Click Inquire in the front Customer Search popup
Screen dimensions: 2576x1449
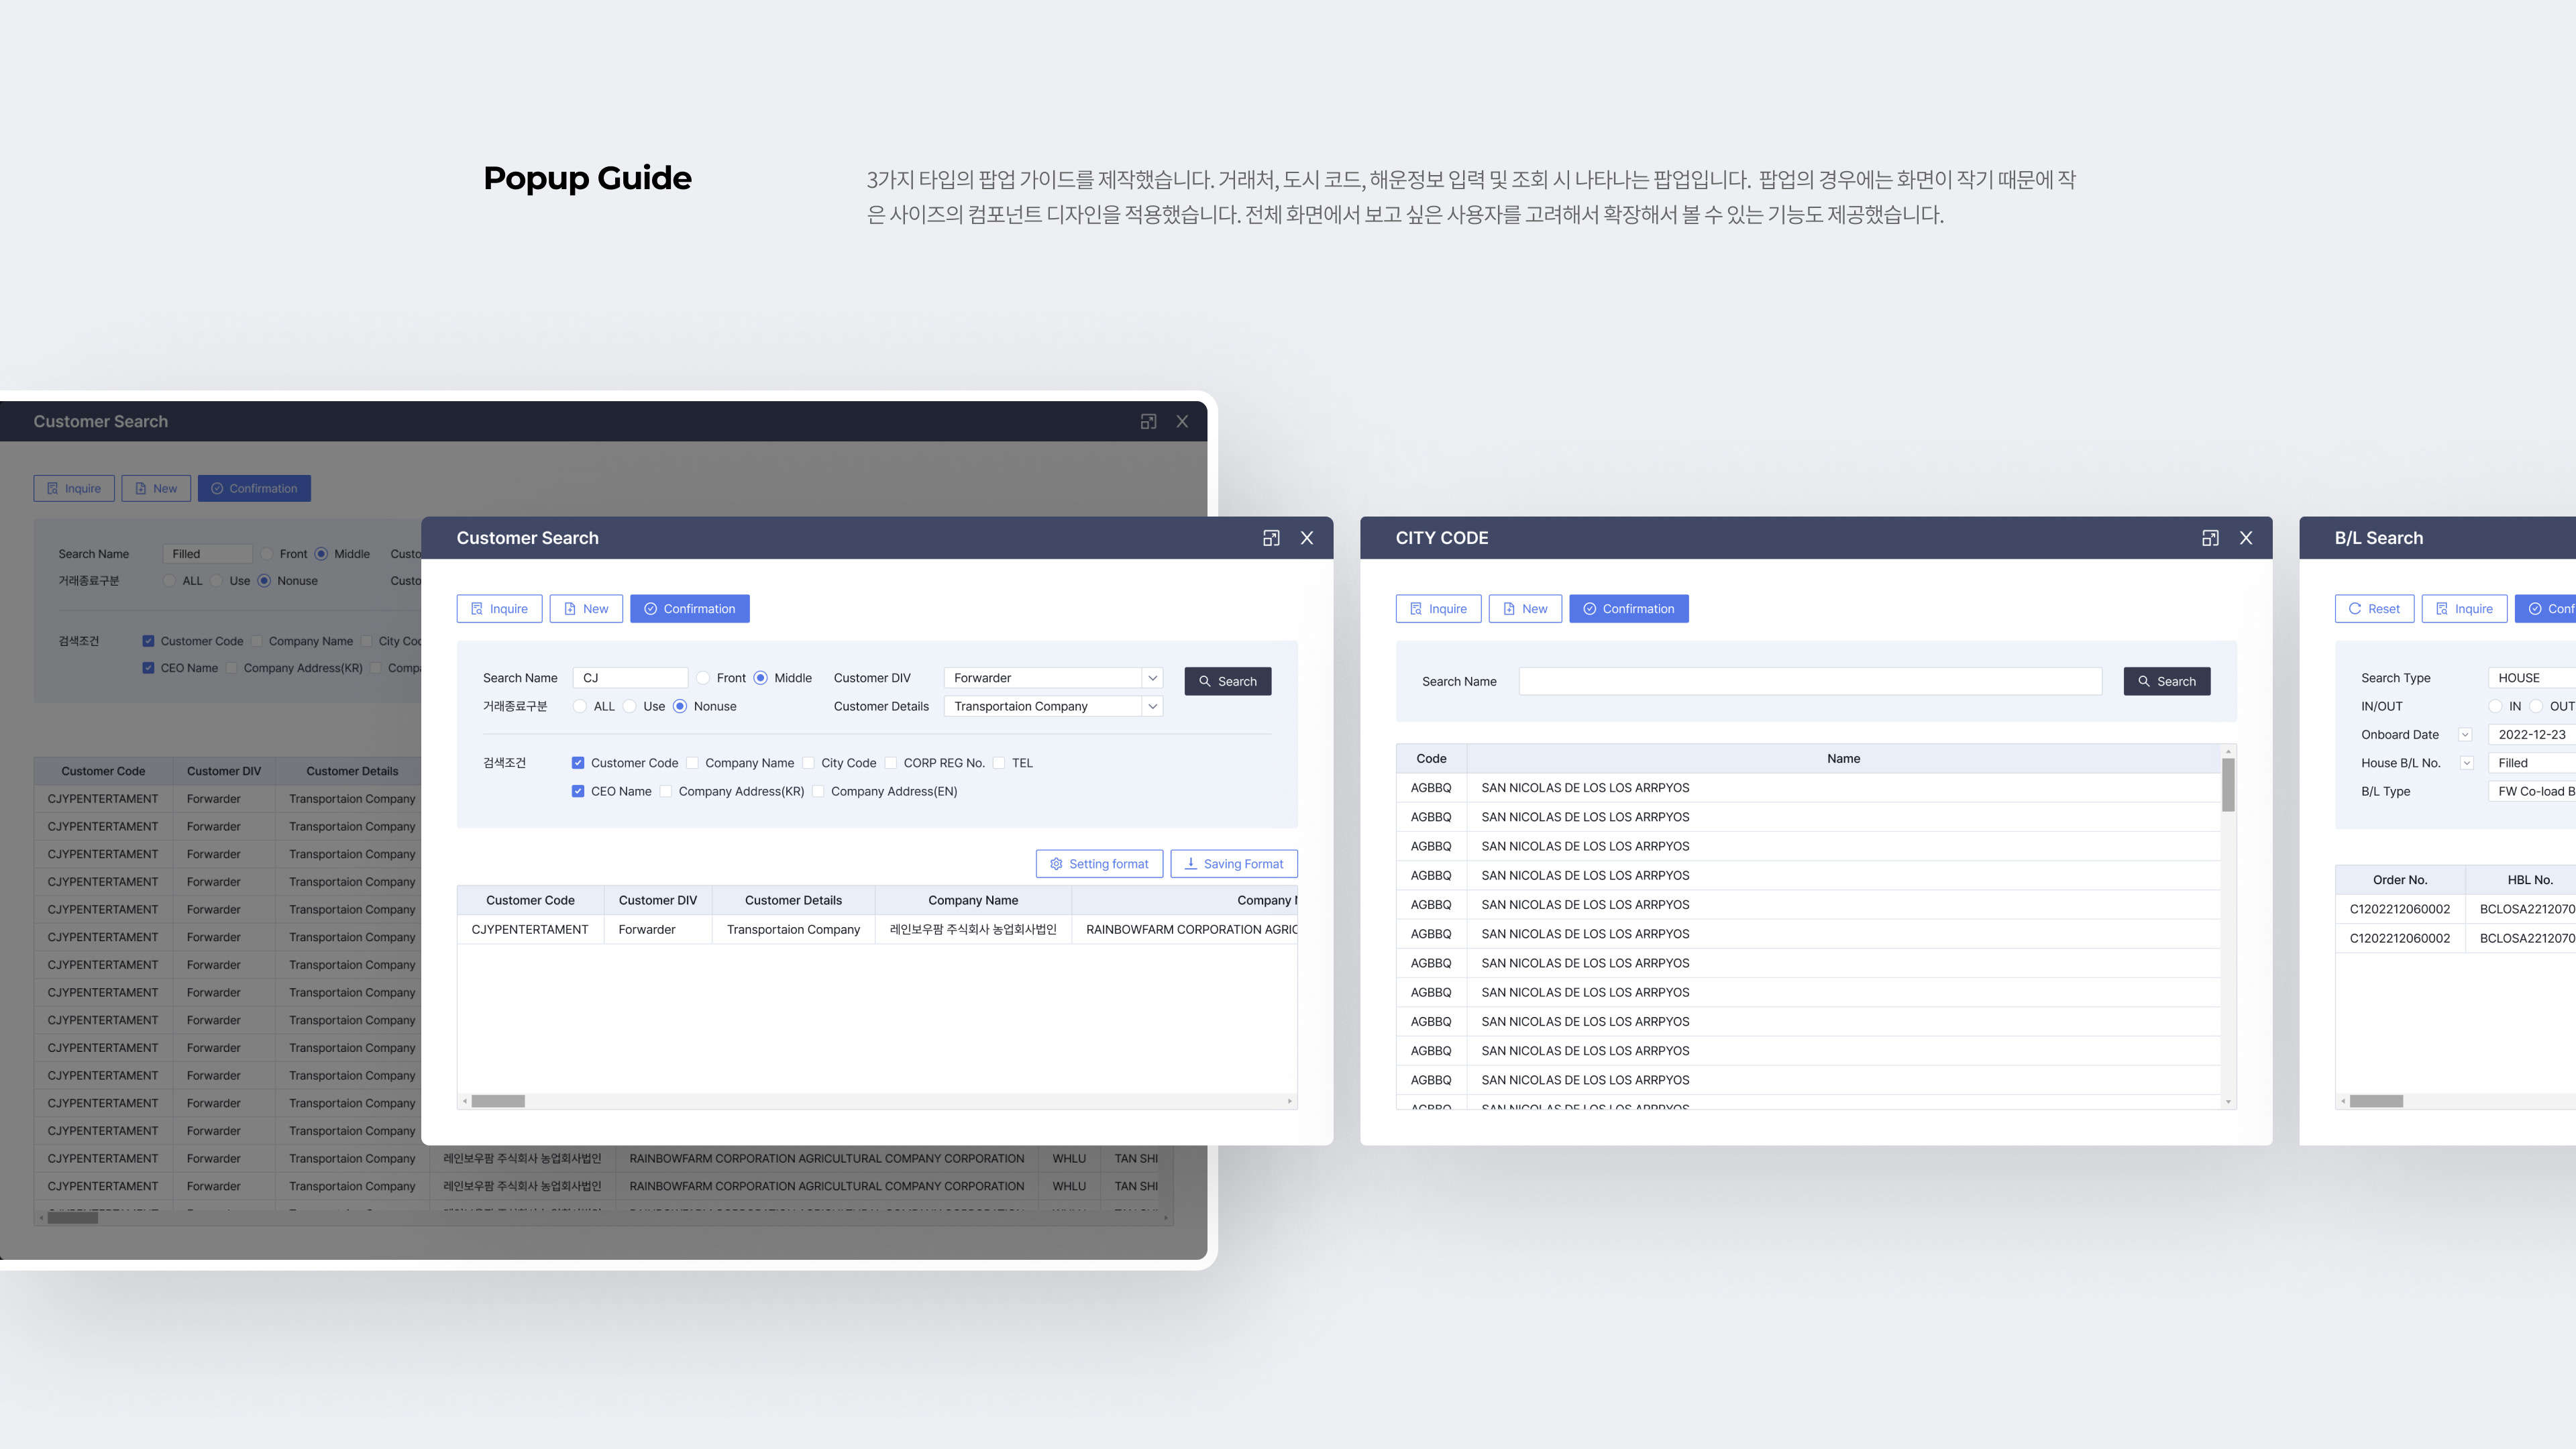[x=499, y=609]
